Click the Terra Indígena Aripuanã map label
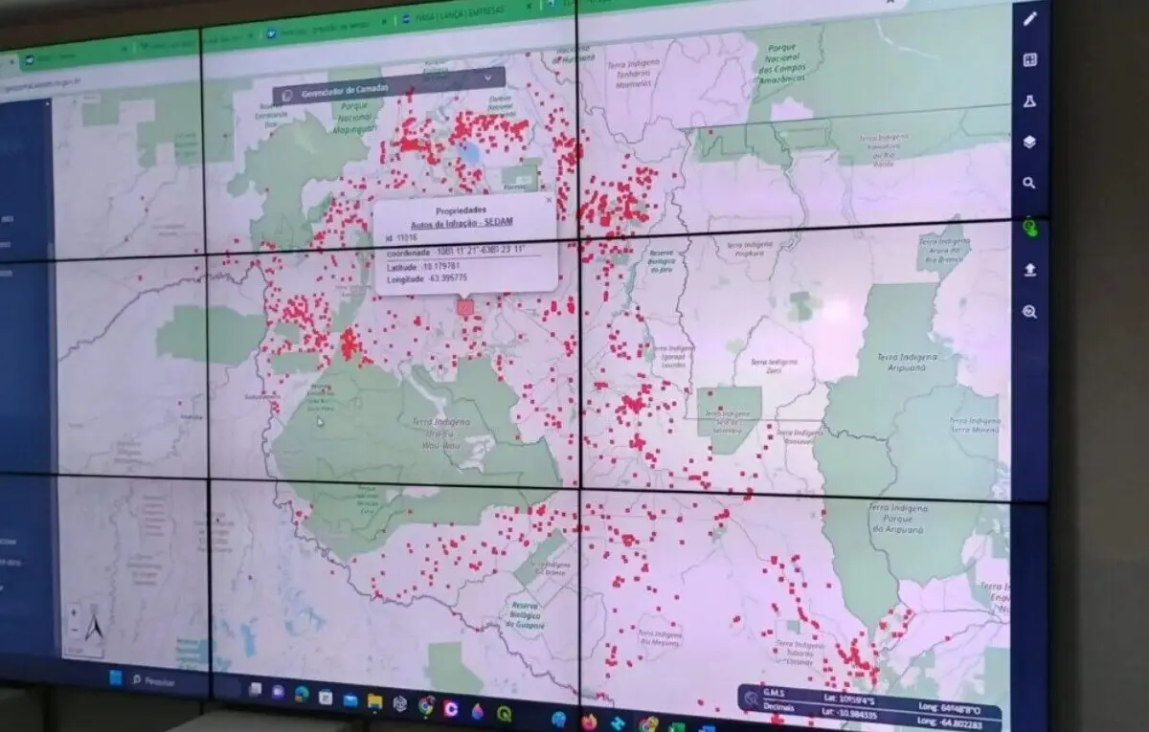The width and height of the screenshot is (1149, 732). point(905,362)
